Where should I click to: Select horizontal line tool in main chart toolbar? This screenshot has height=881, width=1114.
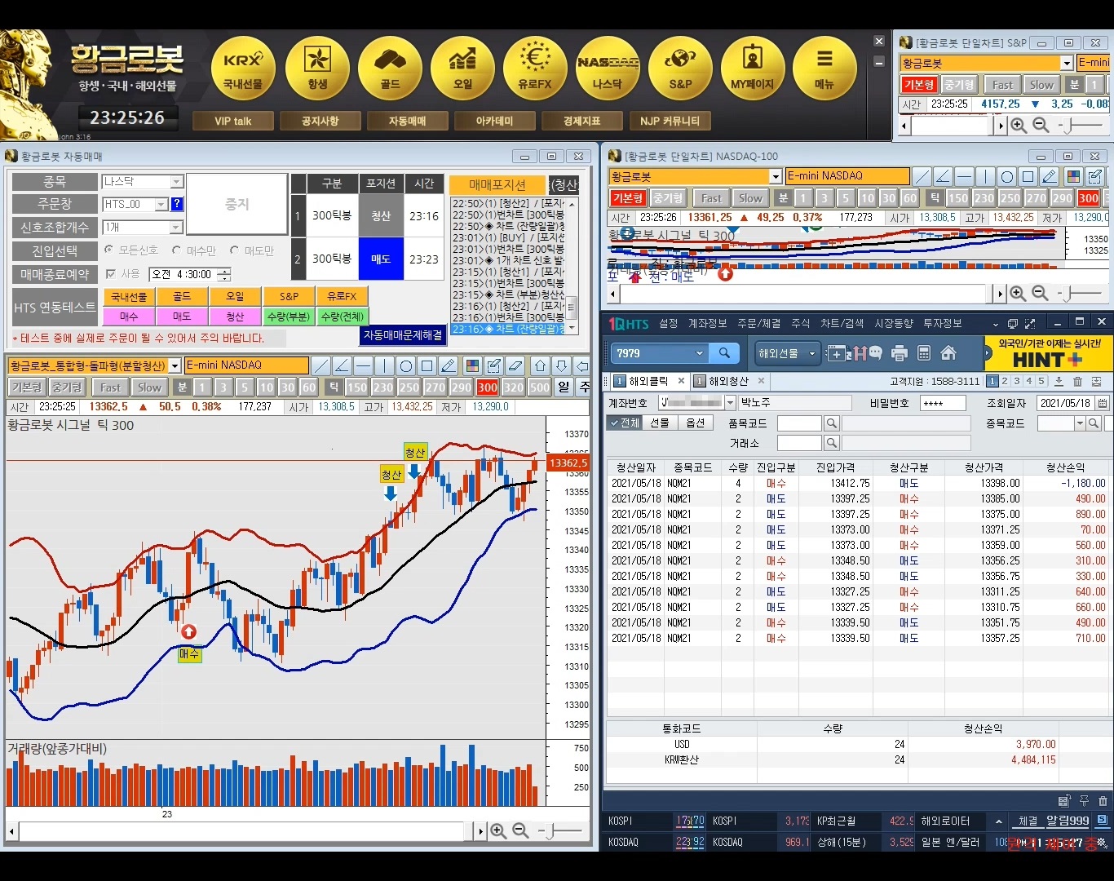coord(364,365)
